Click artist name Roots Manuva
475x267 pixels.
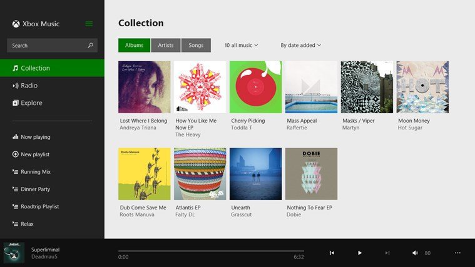pyautogui.click(x=137, y=214)
